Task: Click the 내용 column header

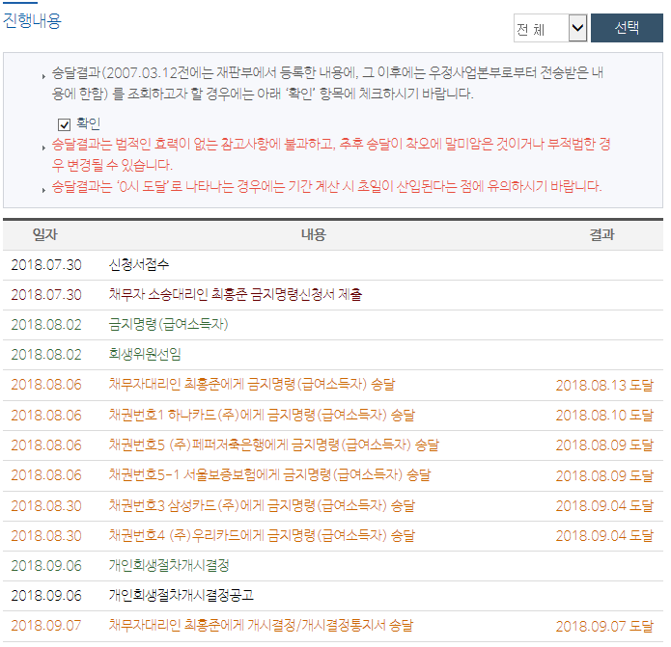Action: (x=313, y=234)
